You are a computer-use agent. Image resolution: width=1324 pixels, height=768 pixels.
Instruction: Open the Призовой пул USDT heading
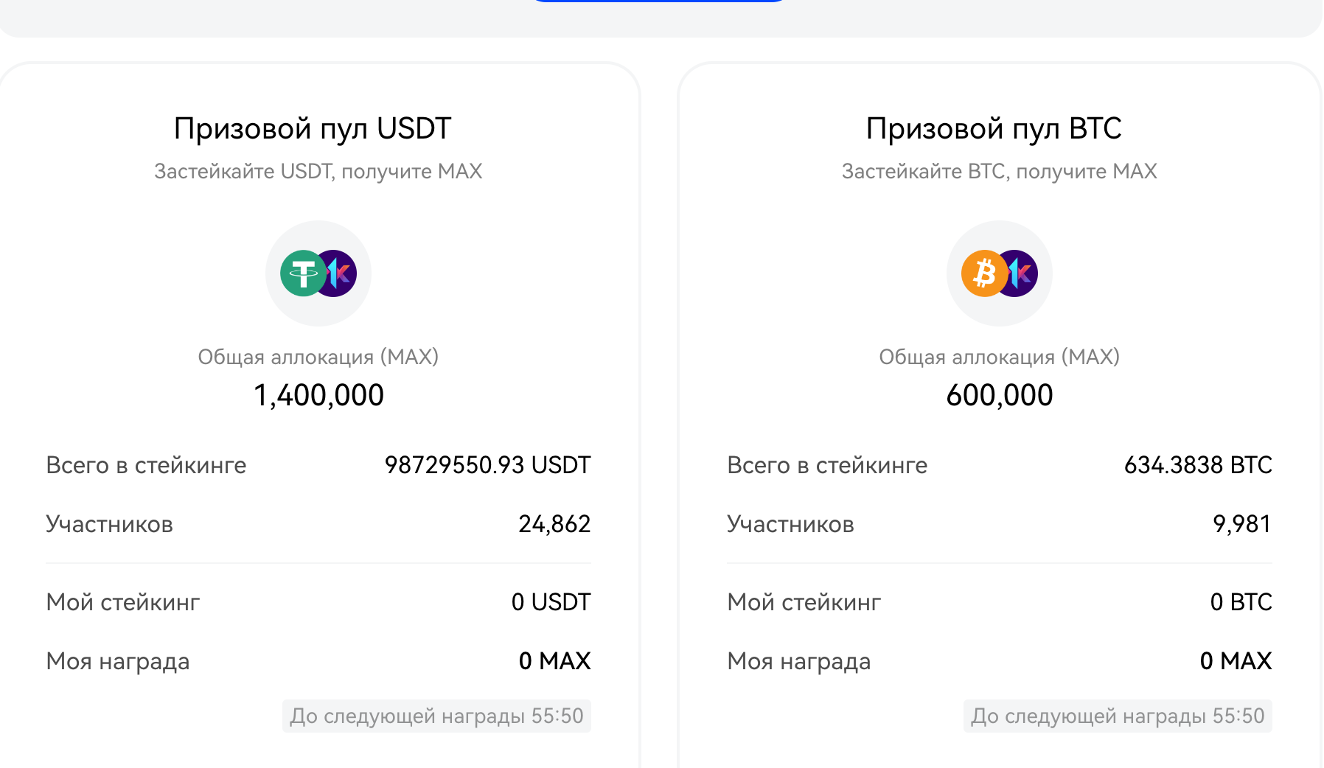click(313, 129)
